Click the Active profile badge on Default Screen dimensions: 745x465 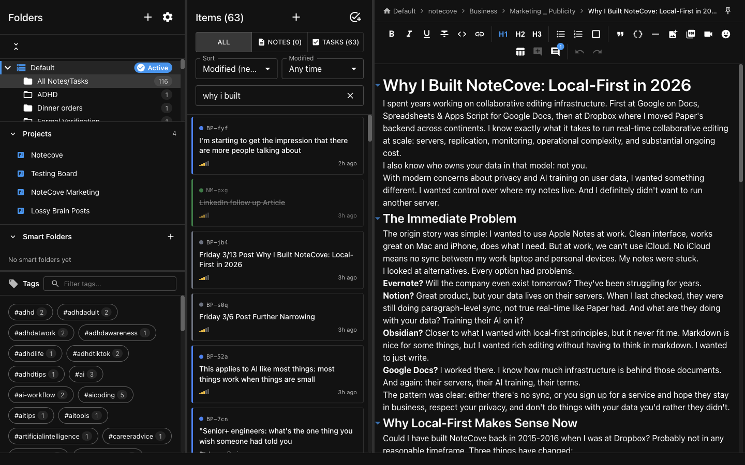coord(153,68)
